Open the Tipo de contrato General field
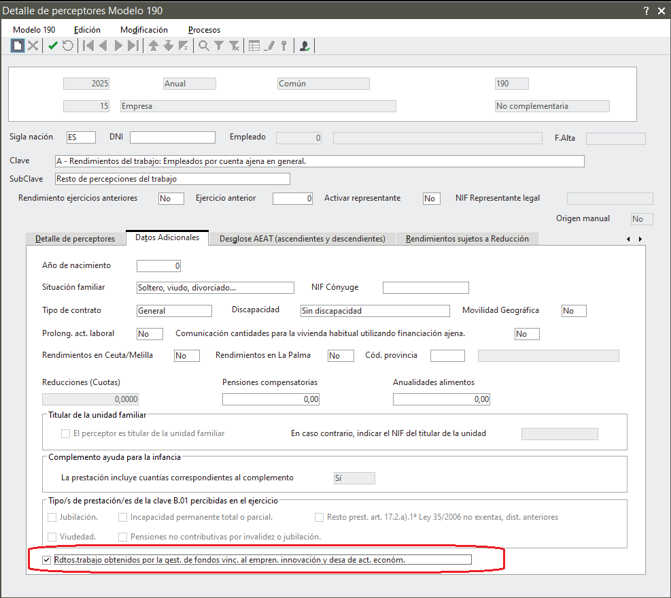Screen dimensions: 671x598 [174, 311]
